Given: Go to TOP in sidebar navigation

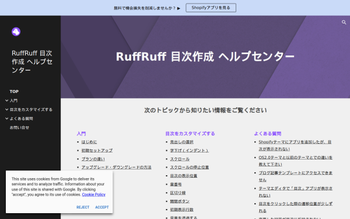Looking at the screenshot, I should [14, 92].
